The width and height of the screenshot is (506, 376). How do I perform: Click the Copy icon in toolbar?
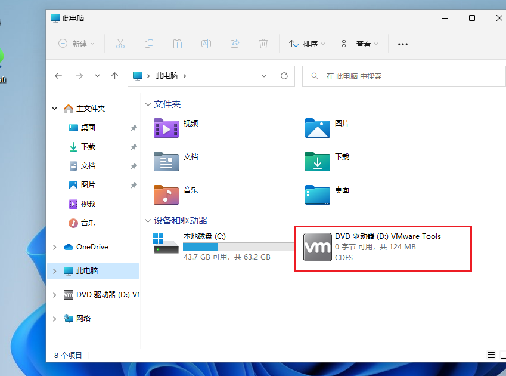149,44
